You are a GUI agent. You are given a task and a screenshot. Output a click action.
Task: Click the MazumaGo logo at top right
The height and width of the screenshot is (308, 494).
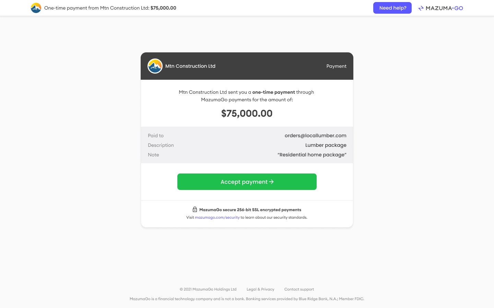point(440,8)
